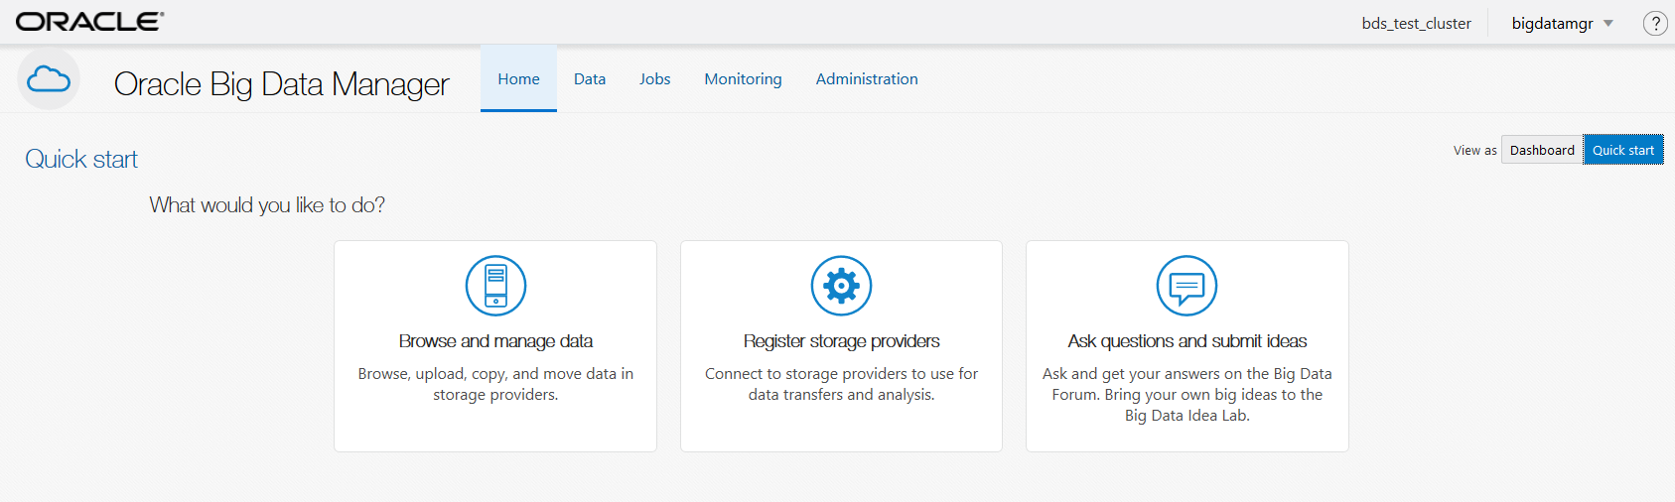Click 'Connect to storage providers' description text

[x=841, y=384]
